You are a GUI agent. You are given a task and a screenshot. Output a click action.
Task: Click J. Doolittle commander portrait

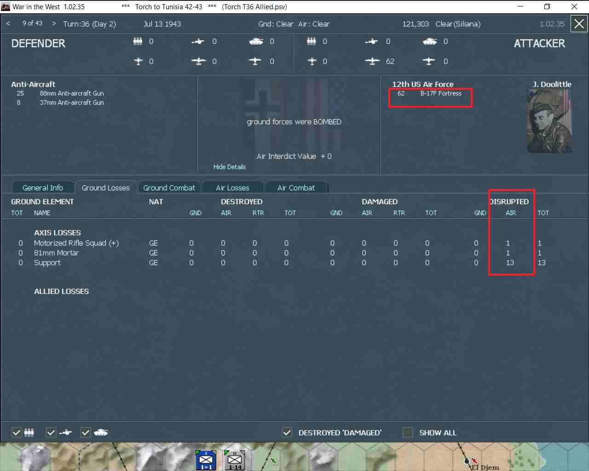click(549, 121)
